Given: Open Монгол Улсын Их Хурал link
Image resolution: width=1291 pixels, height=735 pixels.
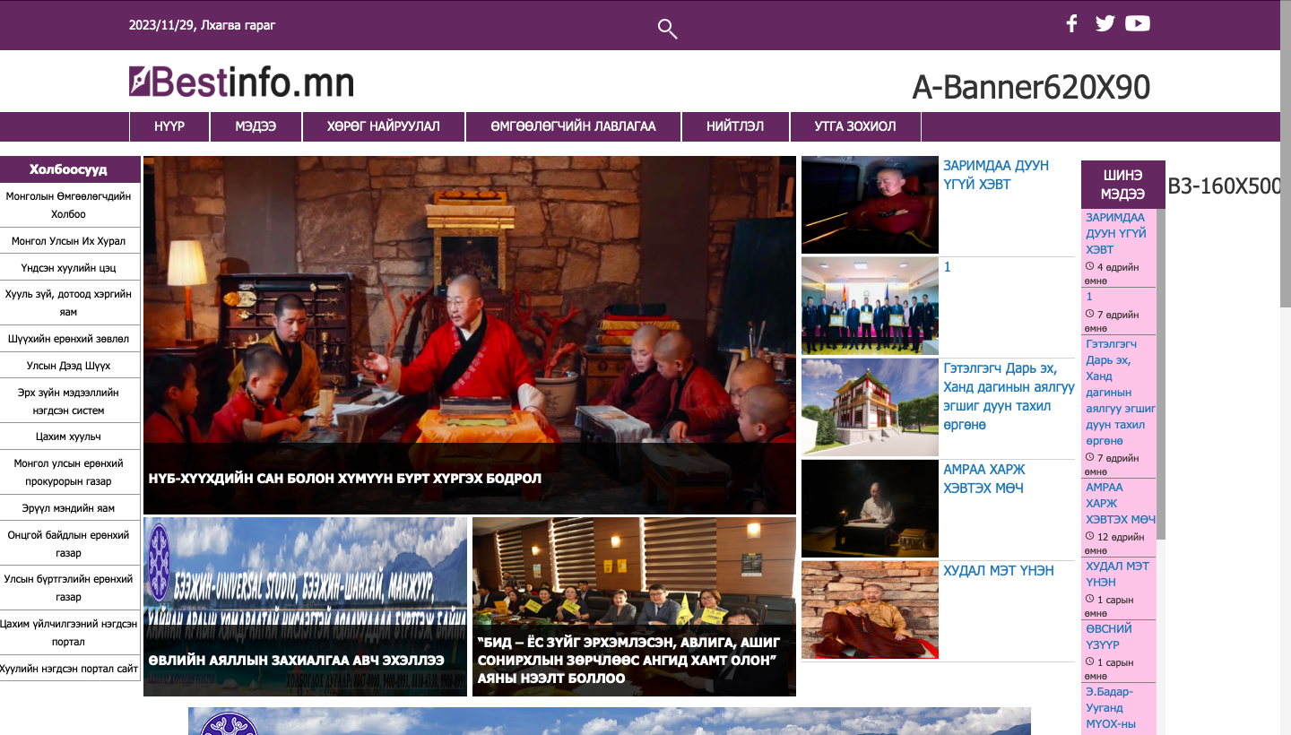Looking at the screenshot, I should point(69,241).
